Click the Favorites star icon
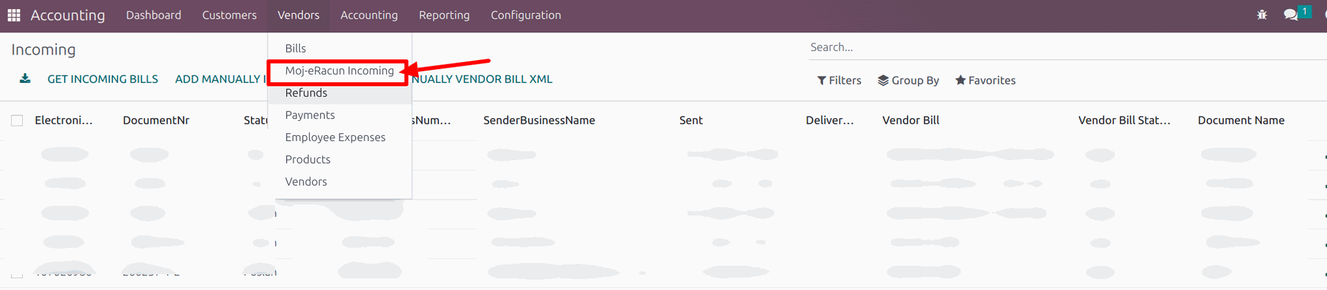1327x290 pixels. pos(960,81)
